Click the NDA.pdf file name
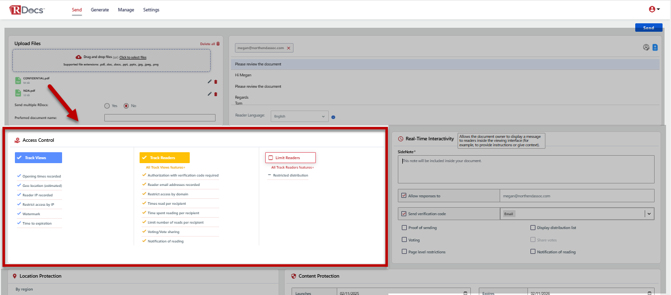671x295 pixels. [x=29, y=91]
